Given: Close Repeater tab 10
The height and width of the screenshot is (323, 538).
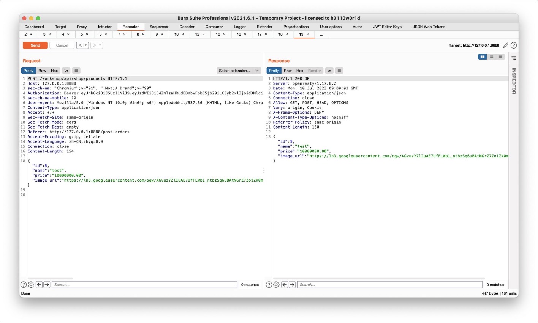Looking at the screenshot, I should point(183,34).
